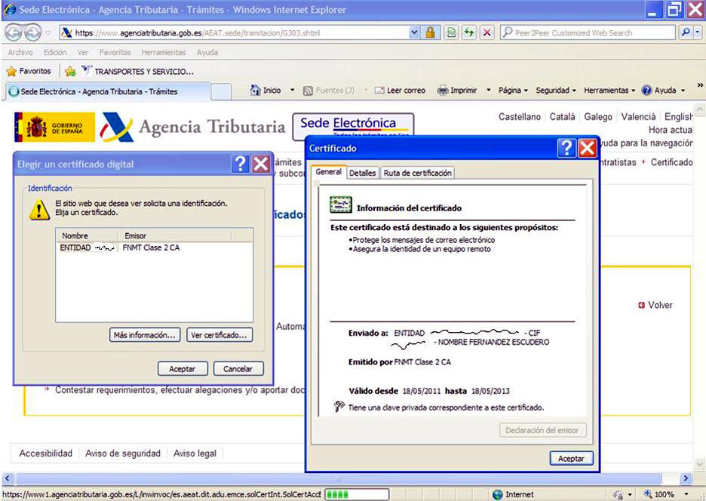Click the add to favorites bar icon
Viewport: 706px width, 501px height.
tap(70, 71)
